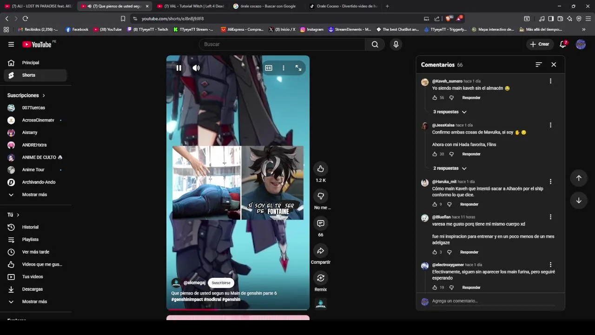Viewport: 595px width, 335px height.
Task: Open the AcrossCinematv subscription
Action: [36, 120]
